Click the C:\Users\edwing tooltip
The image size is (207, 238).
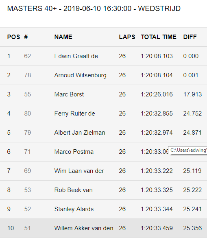tap(187, 150)
